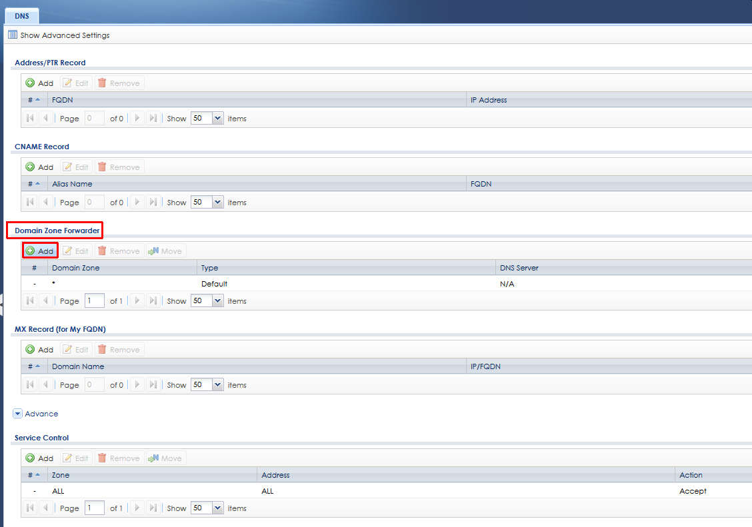752x527 pixels.
Task: Open items-per-page dropdown in CNAME Record
Action: tap(218, 203)
